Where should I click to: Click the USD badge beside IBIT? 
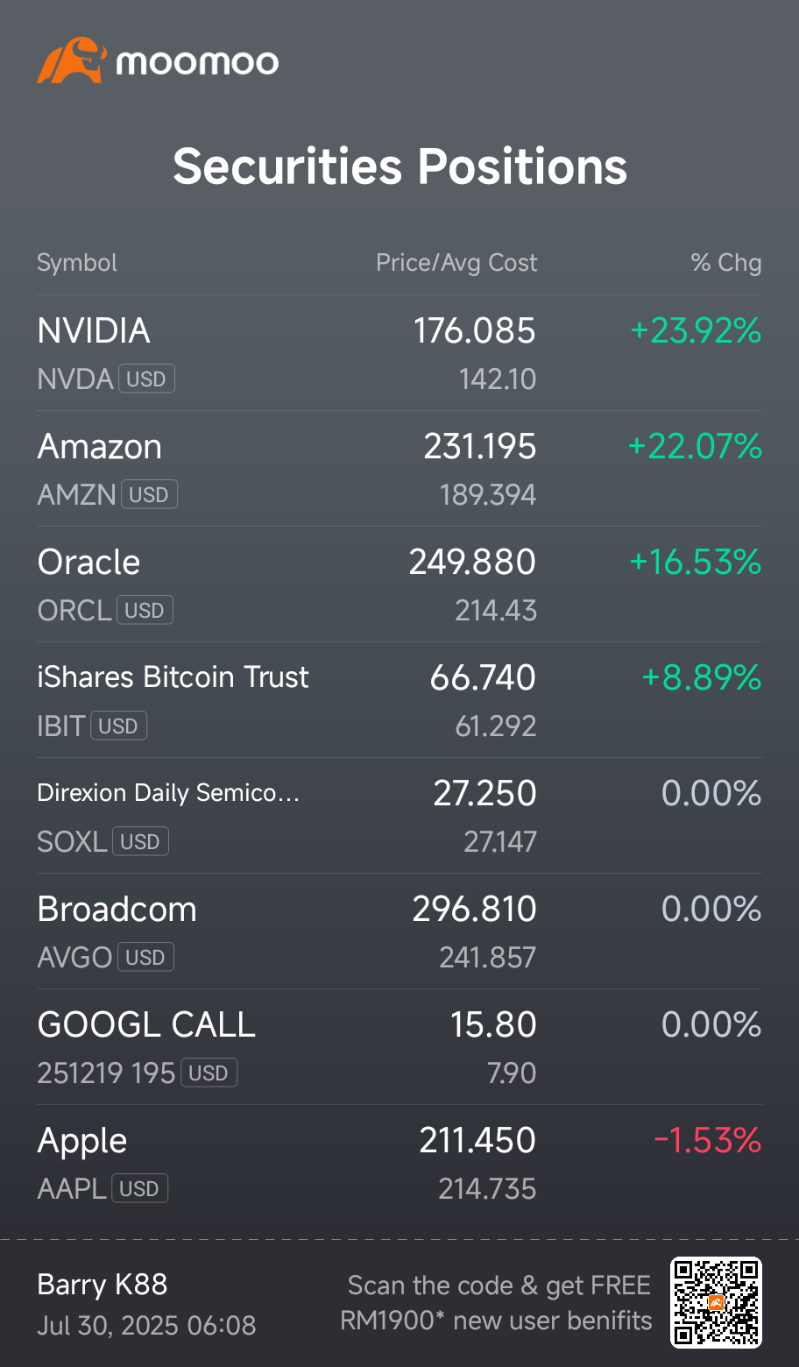coord(118,726)
